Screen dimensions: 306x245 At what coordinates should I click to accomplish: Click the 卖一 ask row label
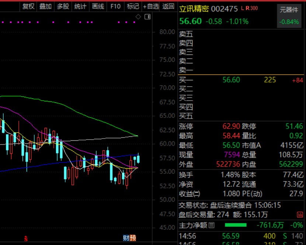186,70
